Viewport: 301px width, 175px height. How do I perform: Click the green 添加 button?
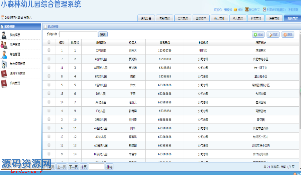point(258,35)
